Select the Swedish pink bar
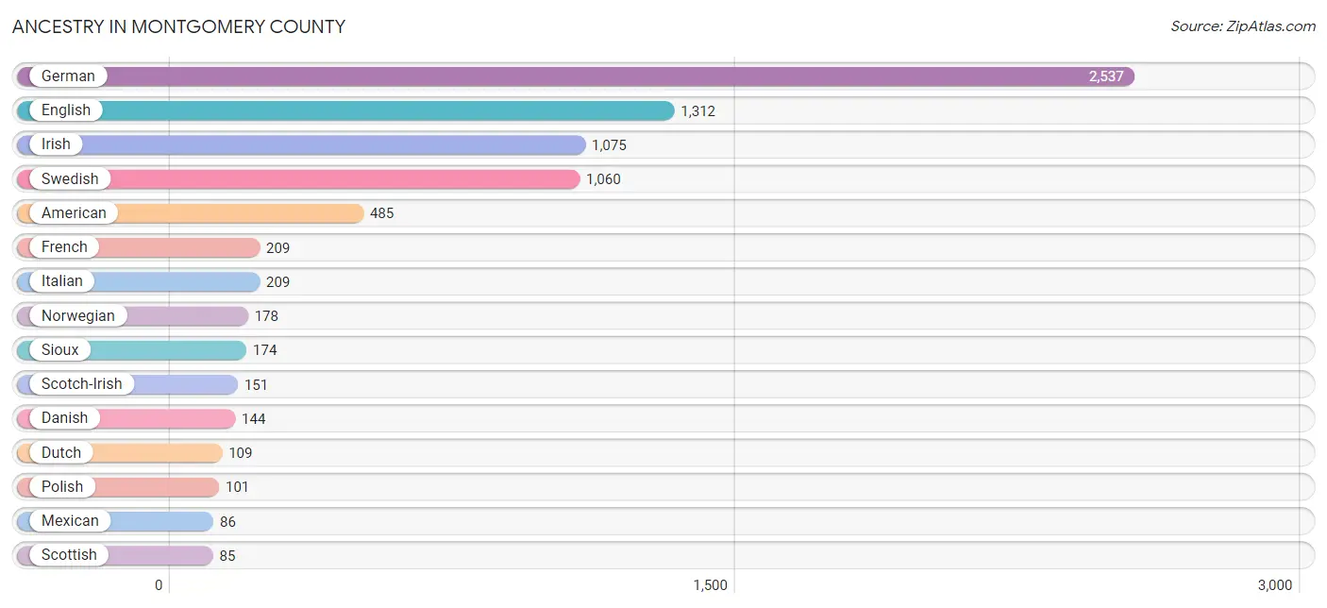1327x608 pixels. pos(298,179)
